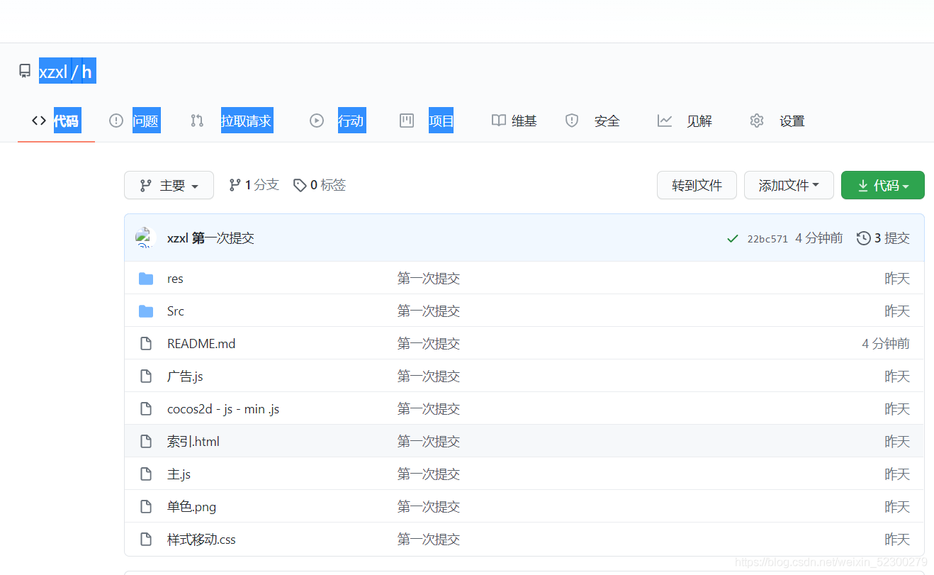
Task: Open the cocos2d - js - min .js file
Action: tap(223, 409)
